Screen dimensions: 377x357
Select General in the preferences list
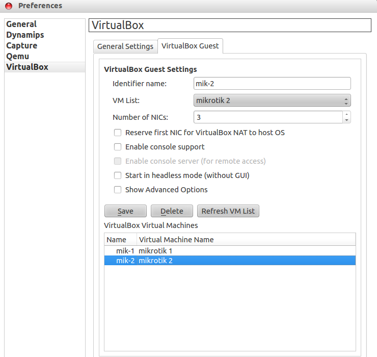[x=45, y=24]
